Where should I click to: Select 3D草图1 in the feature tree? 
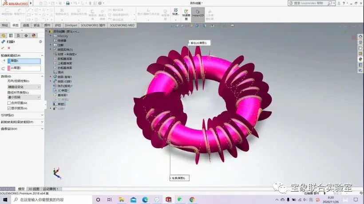[x=61, y=90]
